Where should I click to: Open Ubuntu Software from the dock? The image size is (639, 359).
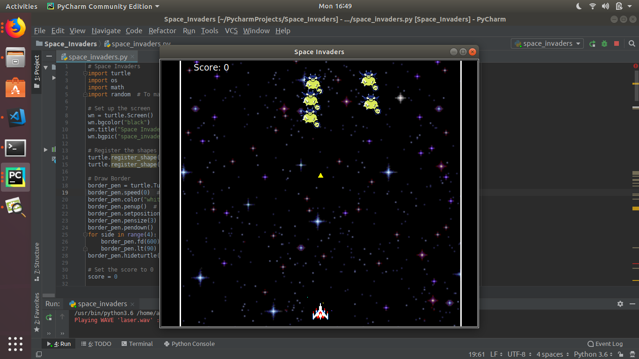point(16,87)
